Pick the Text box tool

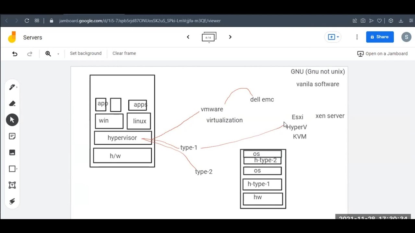12,185
